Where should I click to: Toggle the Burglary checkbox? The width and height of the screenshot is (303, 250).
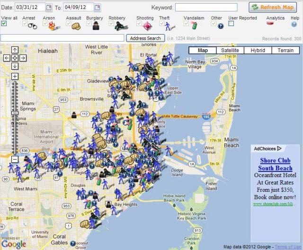89,24
